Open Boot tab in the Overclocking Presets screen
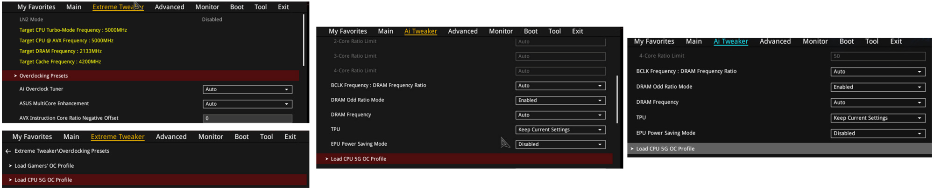The width and height of the screenshot is (934, 190). 241,136
